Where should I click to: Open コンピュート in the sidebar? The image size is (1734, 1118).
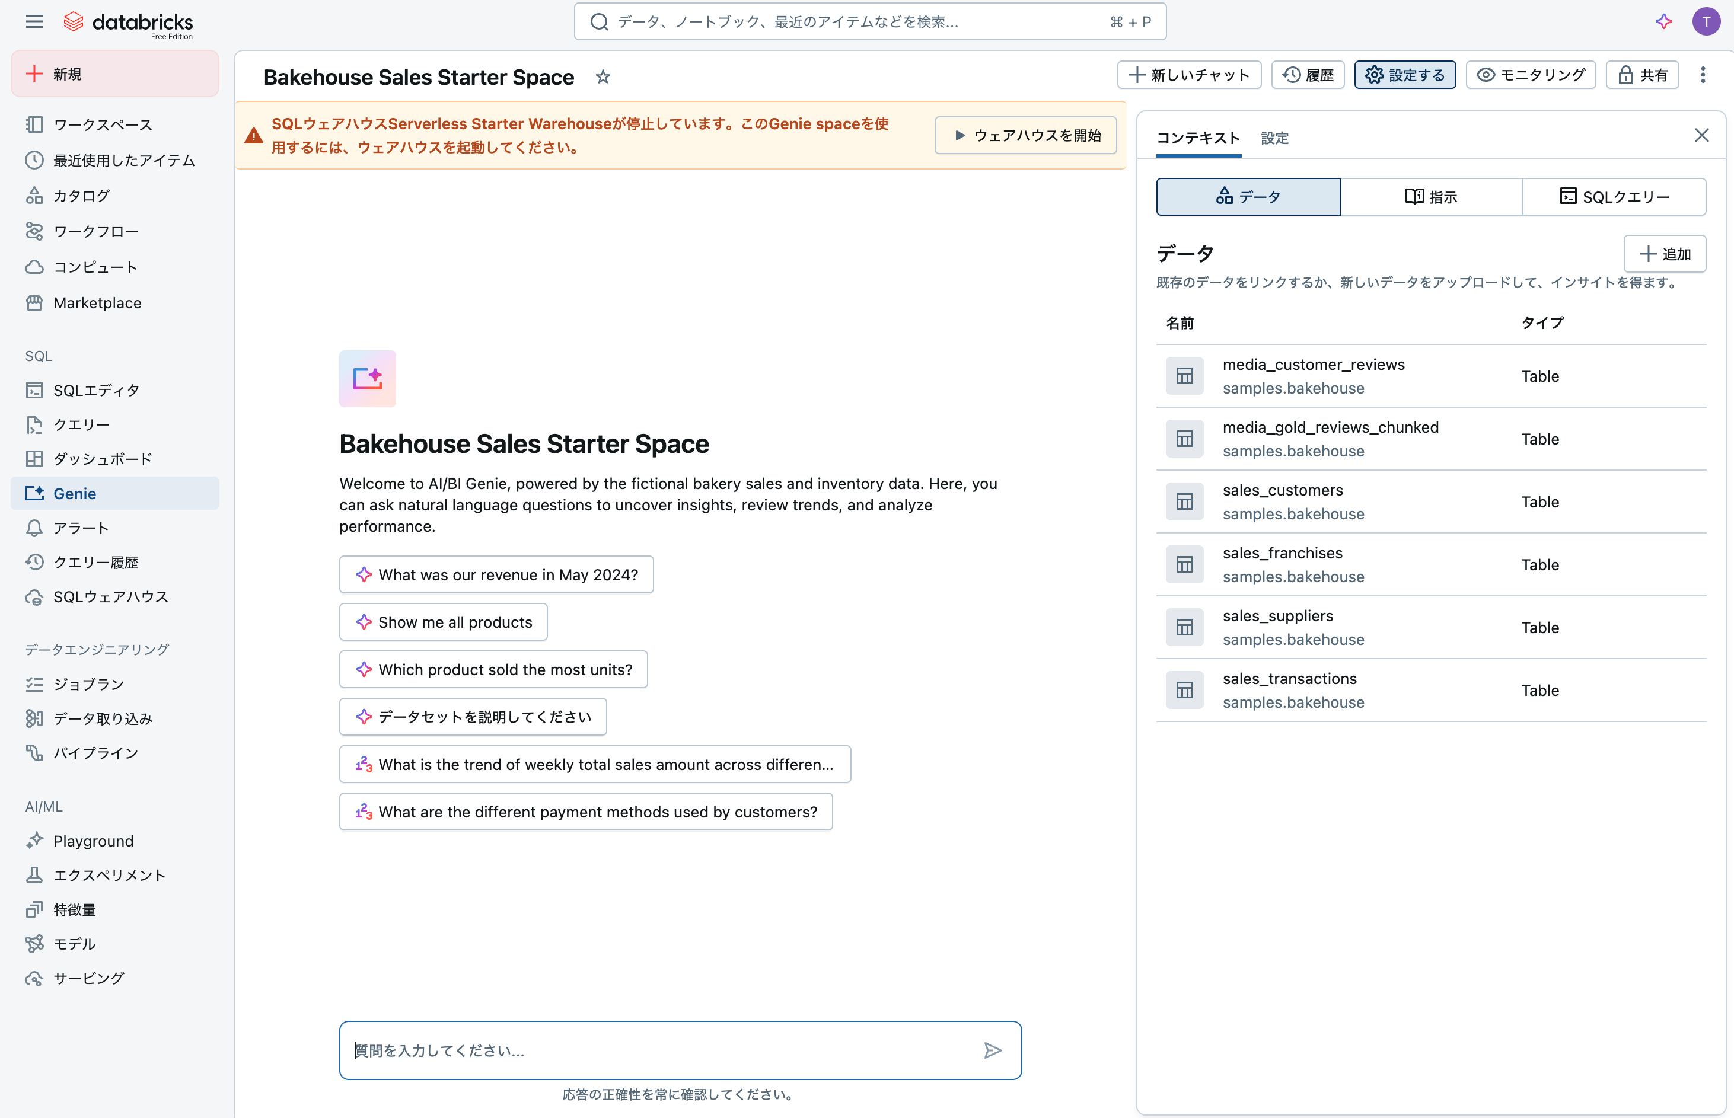tap(114, 267)
